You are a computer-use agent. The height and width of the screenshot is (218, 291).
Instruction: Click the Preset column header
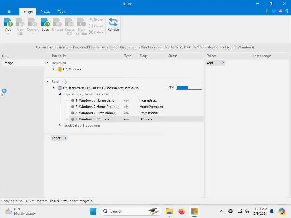click(x=211, y=56)
